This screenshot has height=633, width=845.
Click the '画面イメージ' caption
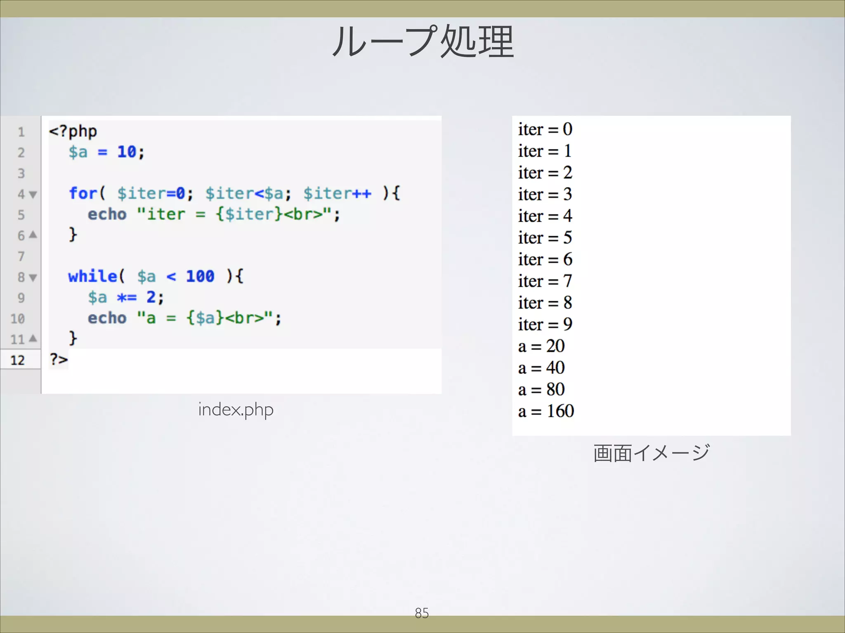tap(651, 453)
